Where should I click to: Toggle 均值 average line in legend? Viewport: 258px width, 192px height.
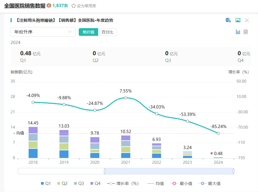click(x=156, y=183)
